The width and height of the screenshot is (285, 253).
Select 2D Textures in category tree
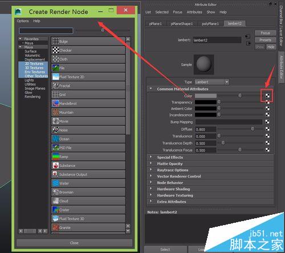pyautogui.click(x=34, y=64)
